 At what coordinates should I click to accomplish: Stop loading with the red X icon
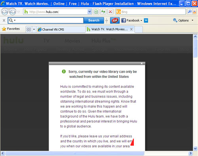coord(110,12)
